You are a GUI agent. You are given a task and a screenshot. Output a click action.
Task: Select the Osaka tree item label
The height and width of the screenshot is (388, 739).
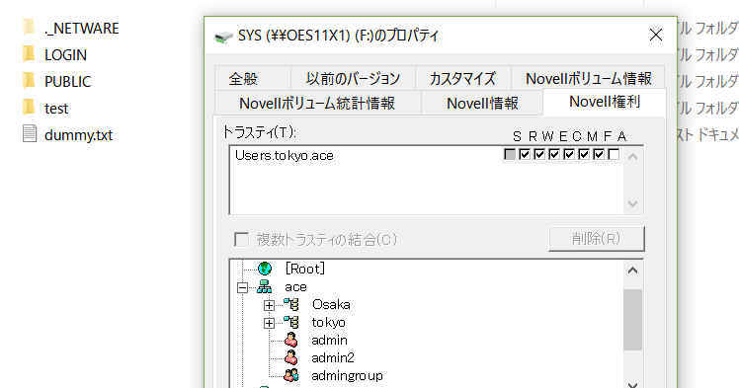pyautogui.click(x=331, y=305)
